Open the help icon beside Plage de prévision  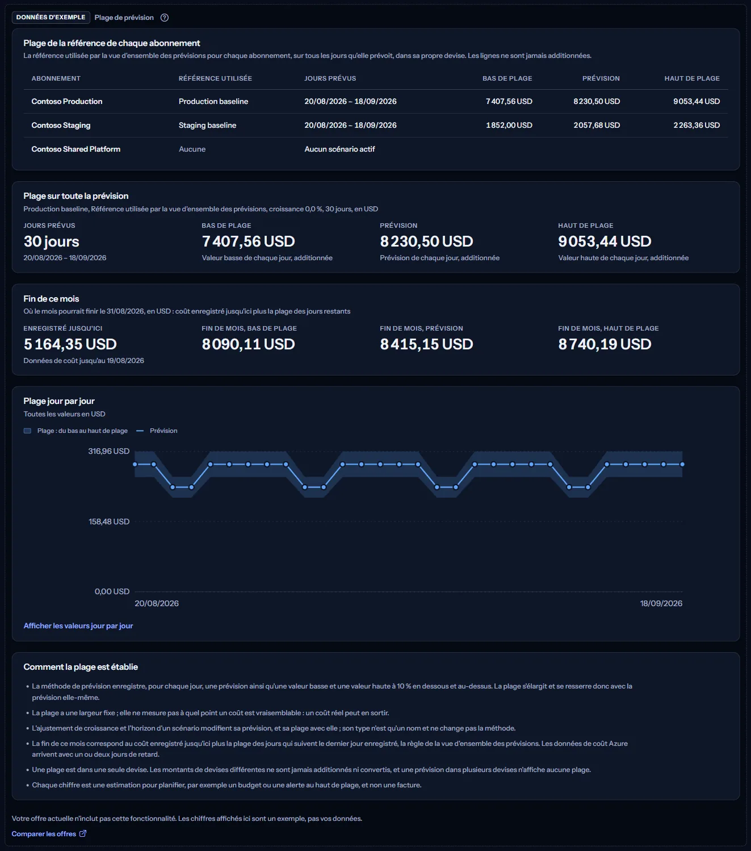click(x=165, y=18)
